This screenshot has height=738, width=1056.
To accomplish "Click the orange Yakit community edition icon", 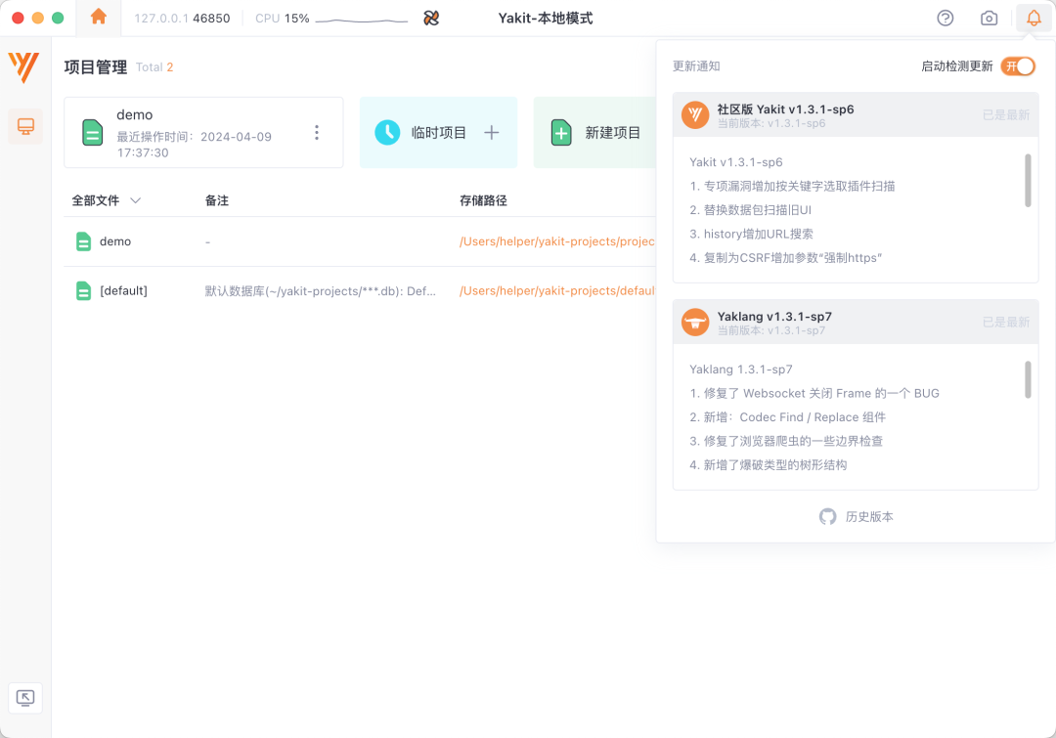I will [x=695, y=115].
